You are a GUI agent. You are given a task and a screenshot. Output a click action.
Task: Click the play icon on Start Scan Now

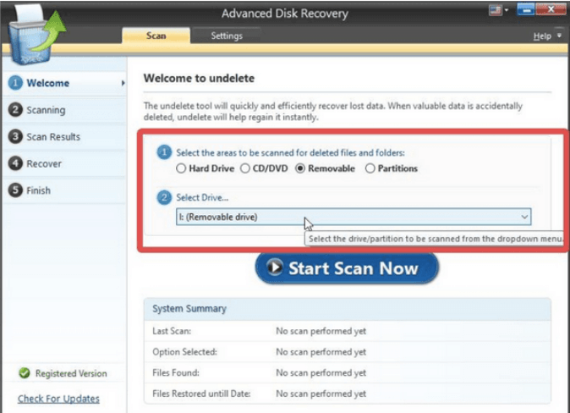274,268
